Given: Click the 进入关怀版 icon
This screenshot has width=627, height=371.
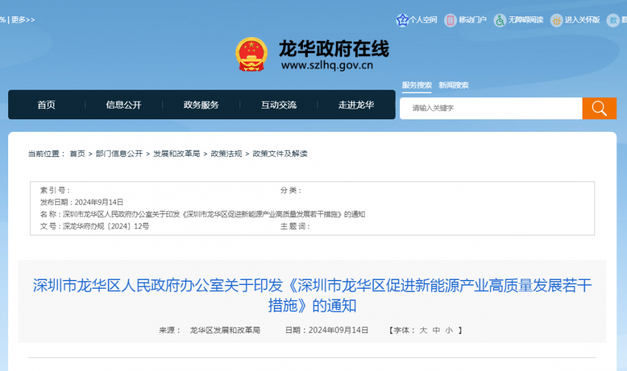Looking at the screenshot, I should (556, 20).
